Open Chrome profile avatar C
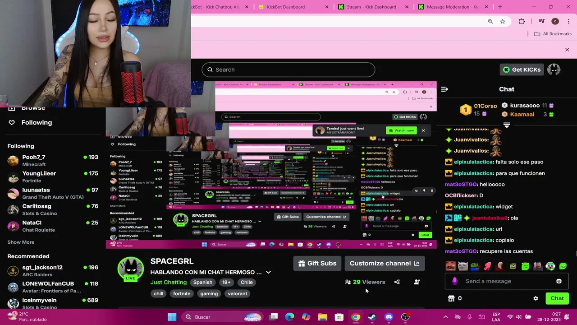Screen dimensions: 577x325 pyautogui.click(x=555, y=21)
